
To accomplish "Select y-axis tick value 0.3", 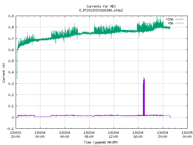I will coord(11,84).
